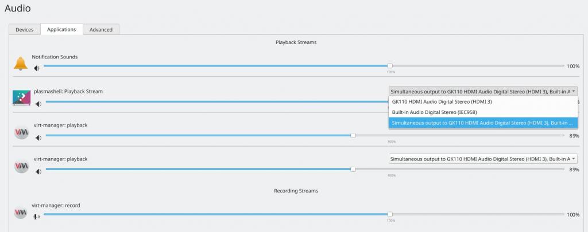Switch to the Devices tab

click(24, 29)
